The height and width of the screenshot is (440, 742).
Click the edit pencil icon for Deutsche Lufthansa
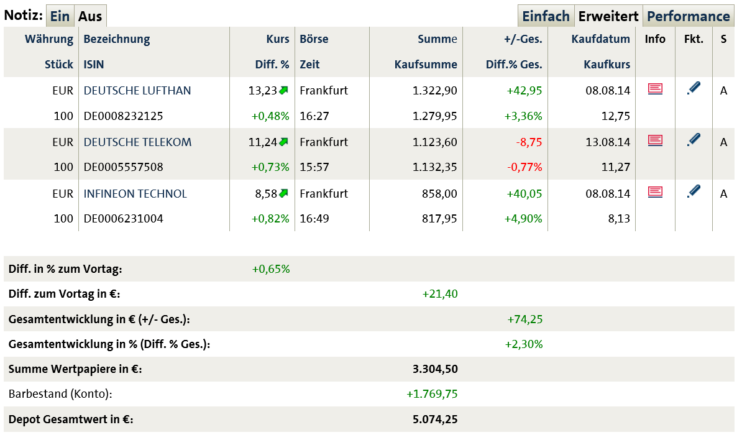(694, 89)
